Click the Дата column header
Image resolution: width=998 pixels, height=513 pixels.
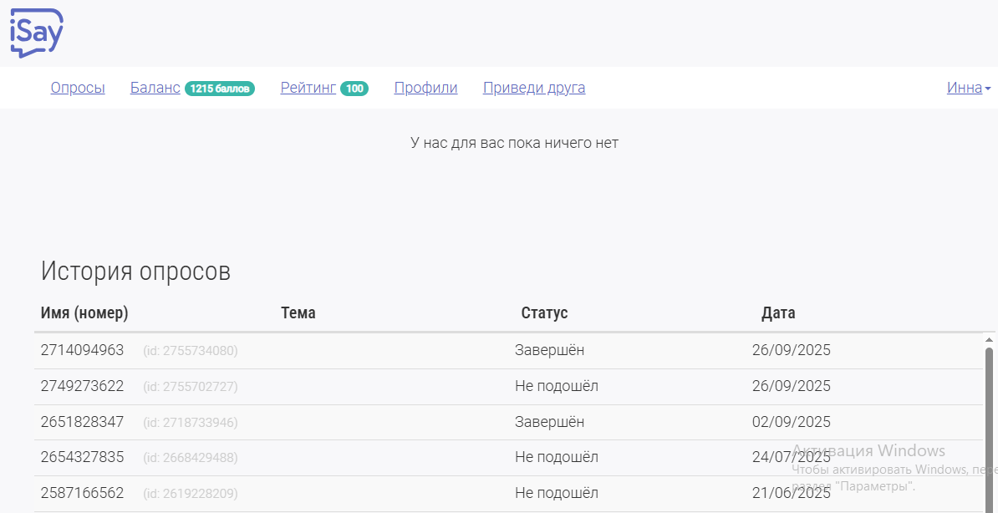click(x=778, y=313)
